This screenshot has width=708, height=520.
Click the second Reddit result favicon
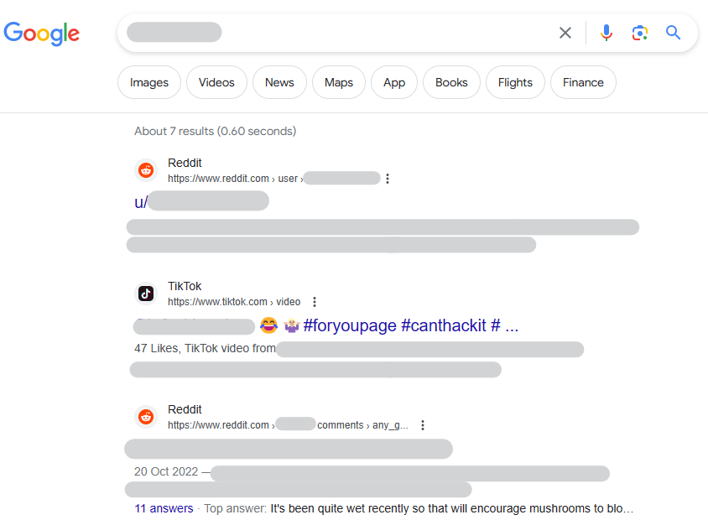pyautogui.click(x=146, y=417)
